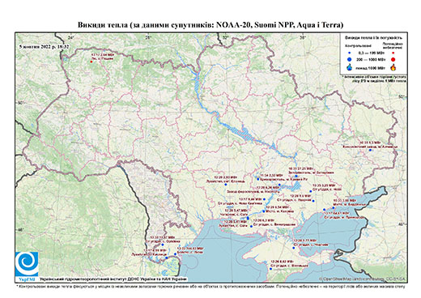Click blue marker under the 10:35 label near Zaporizhzhia
Viewport: 421px width, 298px height.
[x=296, y=176]
